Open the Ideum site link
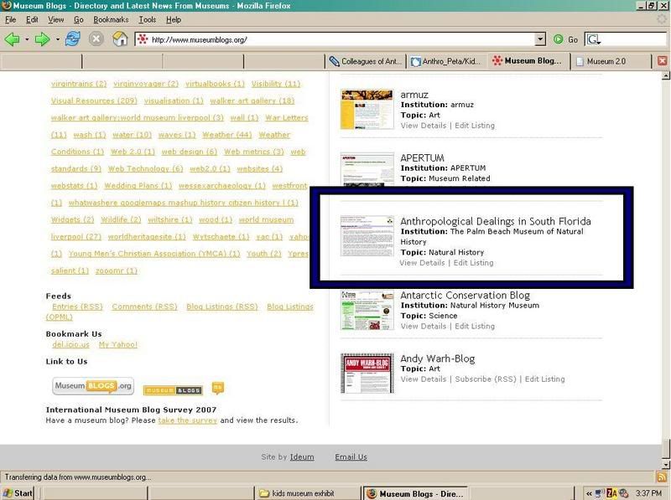The width and height of the screenshot is (671, 500). [x=302, y=456]
